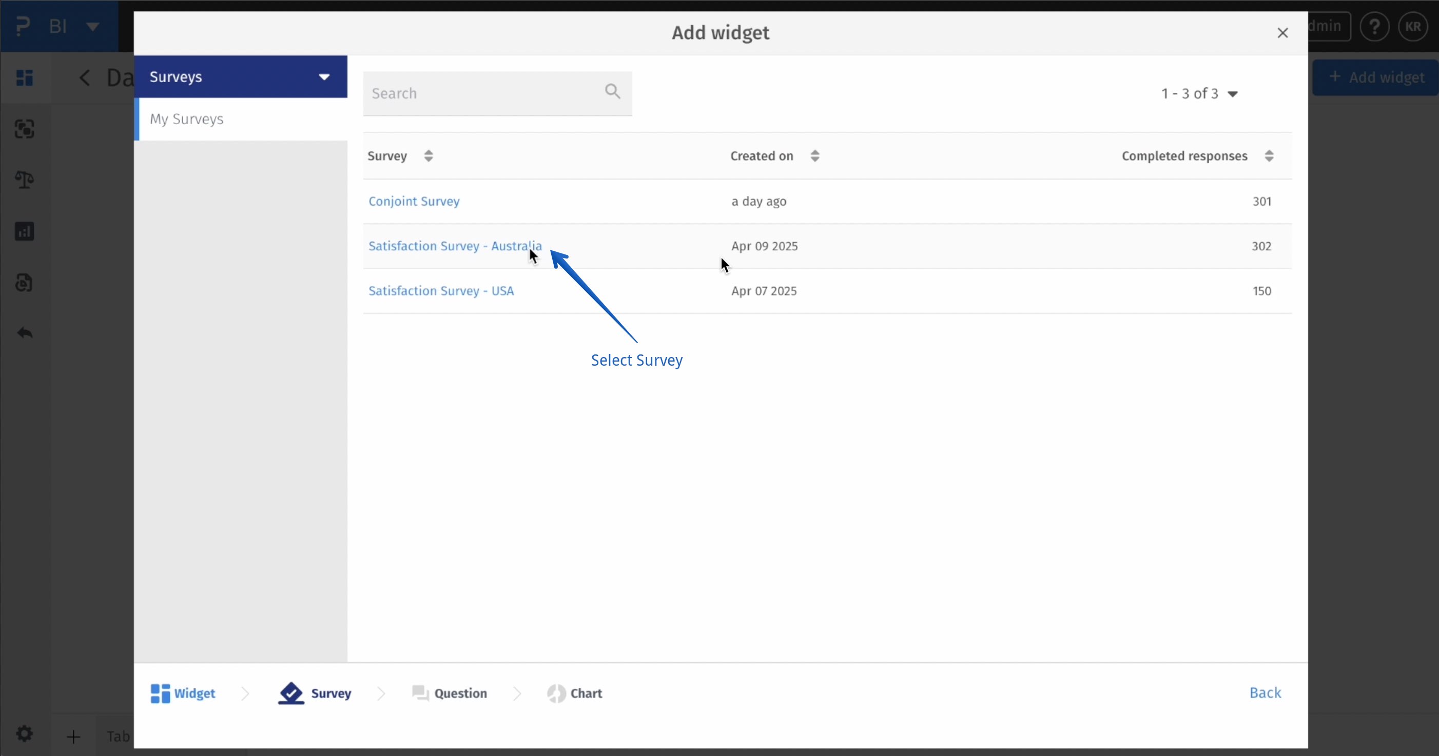Click the Back link
The height and width of the screenshot is (756, 1439).
[x=1265, y=692]
